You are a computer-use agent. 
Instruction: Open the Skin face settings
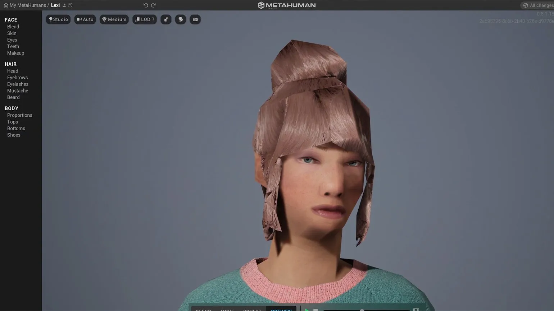point(12,33)
